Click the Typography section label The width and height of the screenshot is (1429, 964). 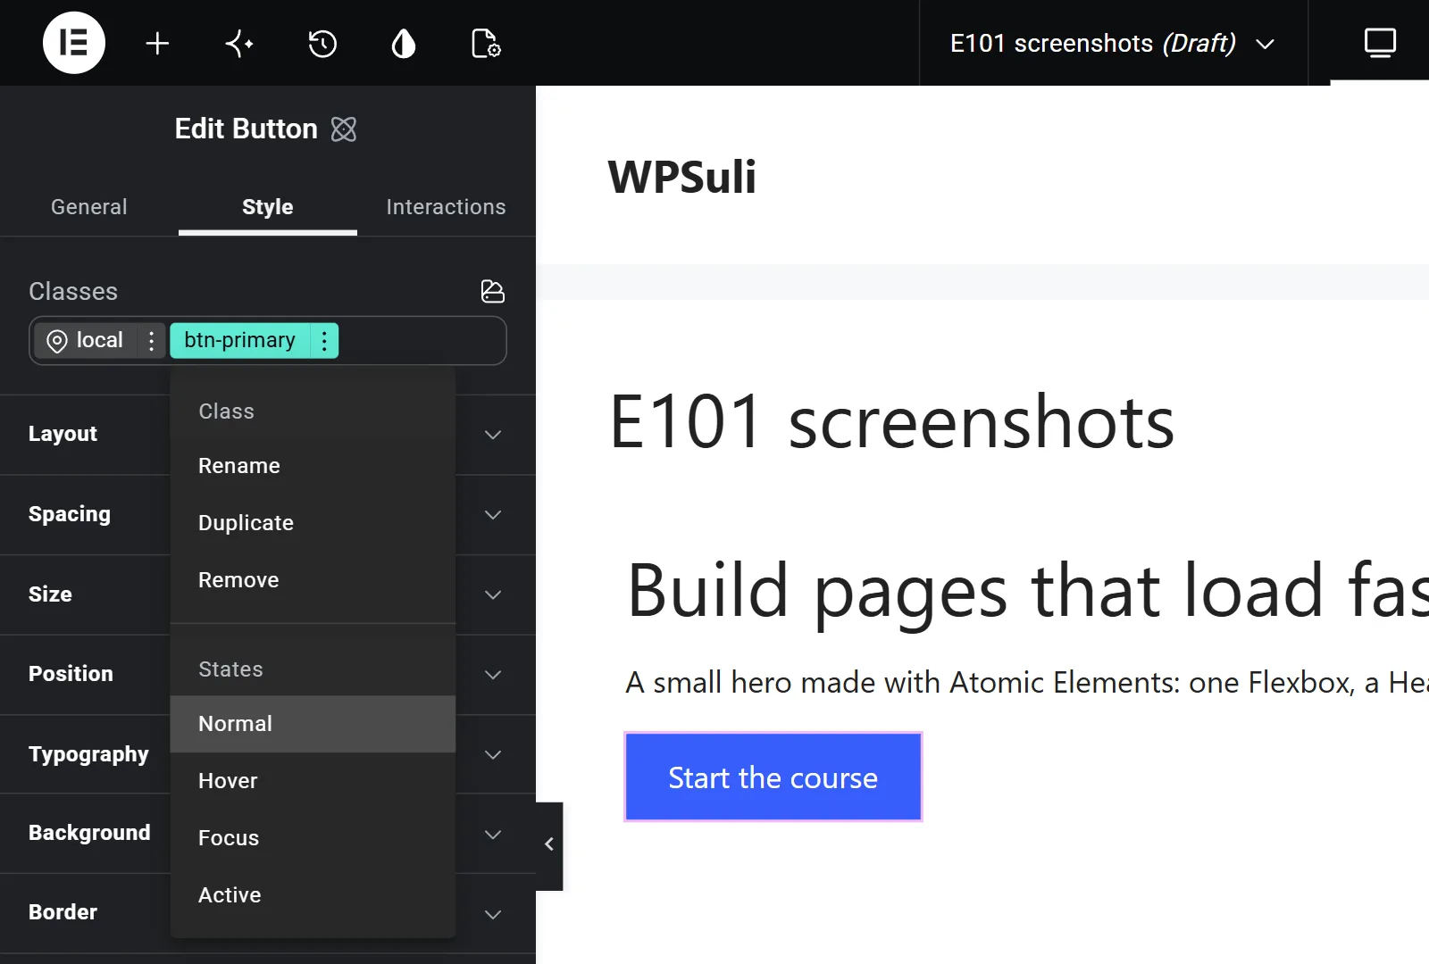point(88,754)
